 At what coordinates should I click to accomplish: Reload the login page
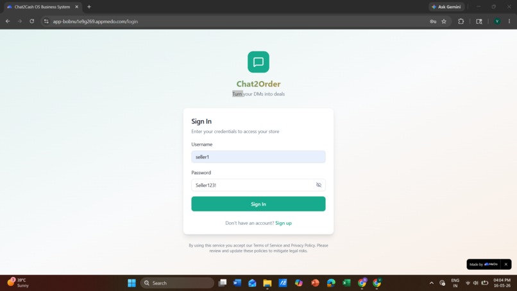click(31, 21)
